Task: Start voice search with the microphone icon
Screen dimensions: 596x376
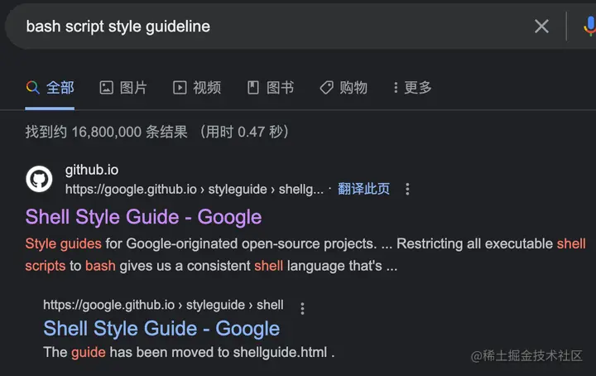Action: coord(589,27)
